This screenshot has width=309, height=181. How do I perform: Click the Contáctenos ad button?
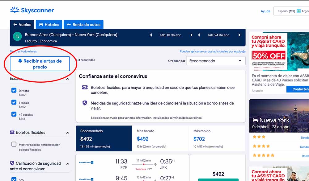(x=298, y=89)
